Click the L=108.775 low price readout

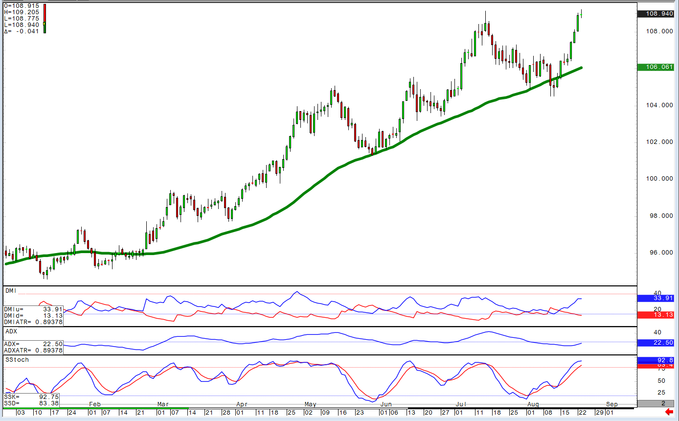pyautogui.click(x=21, y=19)
